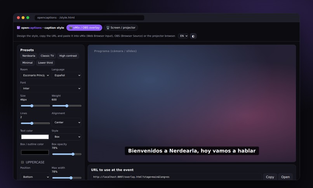
Task: Open the white Text color swatch
Action: point(35,137)
